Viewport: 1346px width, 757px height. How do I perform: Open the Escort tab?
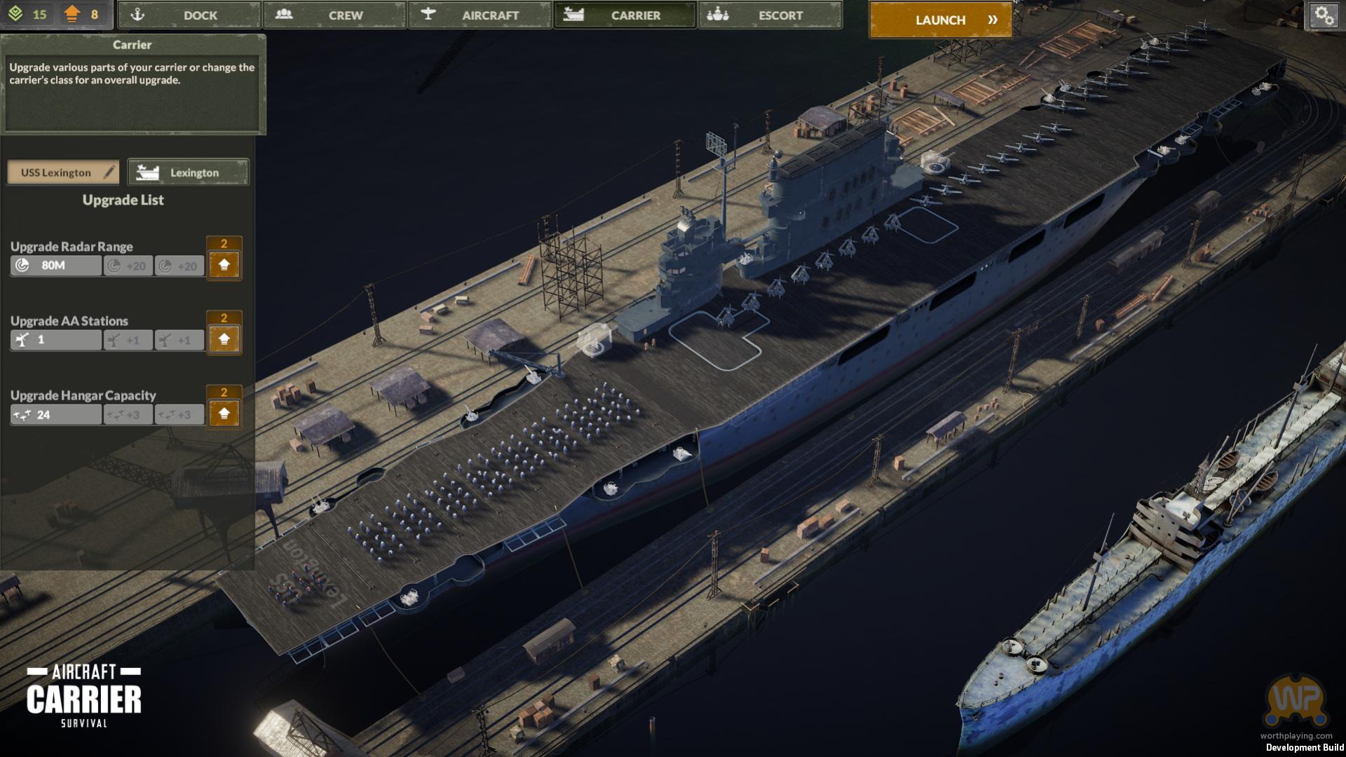(770, 15)
